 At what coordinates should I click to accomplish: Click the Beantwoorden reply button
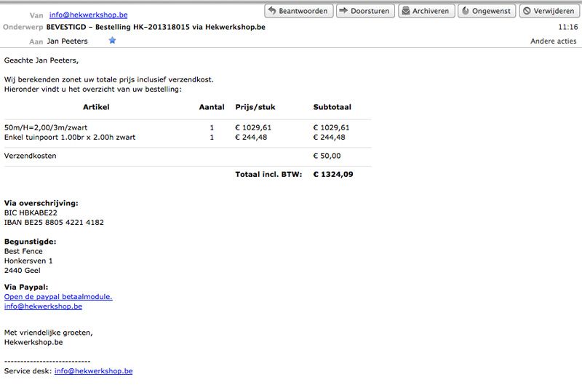(299, 11)
